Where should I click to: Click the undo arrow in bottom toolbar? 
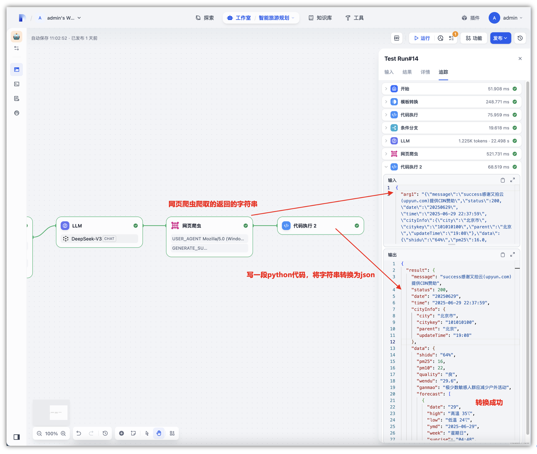(x=79, y=433)
